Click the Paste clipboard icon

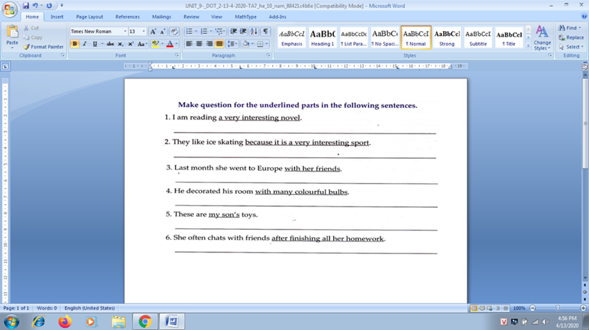(13, 32)
